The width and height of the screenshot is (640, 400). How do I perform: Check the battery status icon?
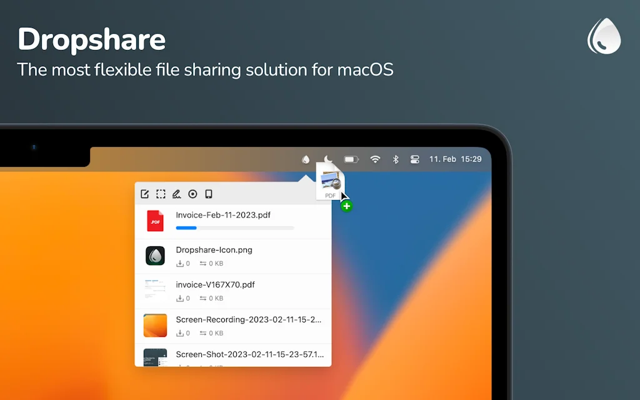[351, 159]
